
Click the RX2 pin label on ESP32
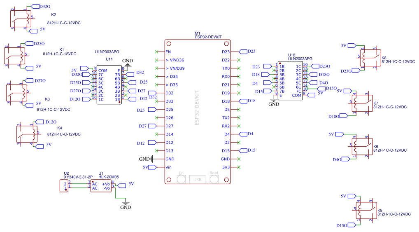226,126
